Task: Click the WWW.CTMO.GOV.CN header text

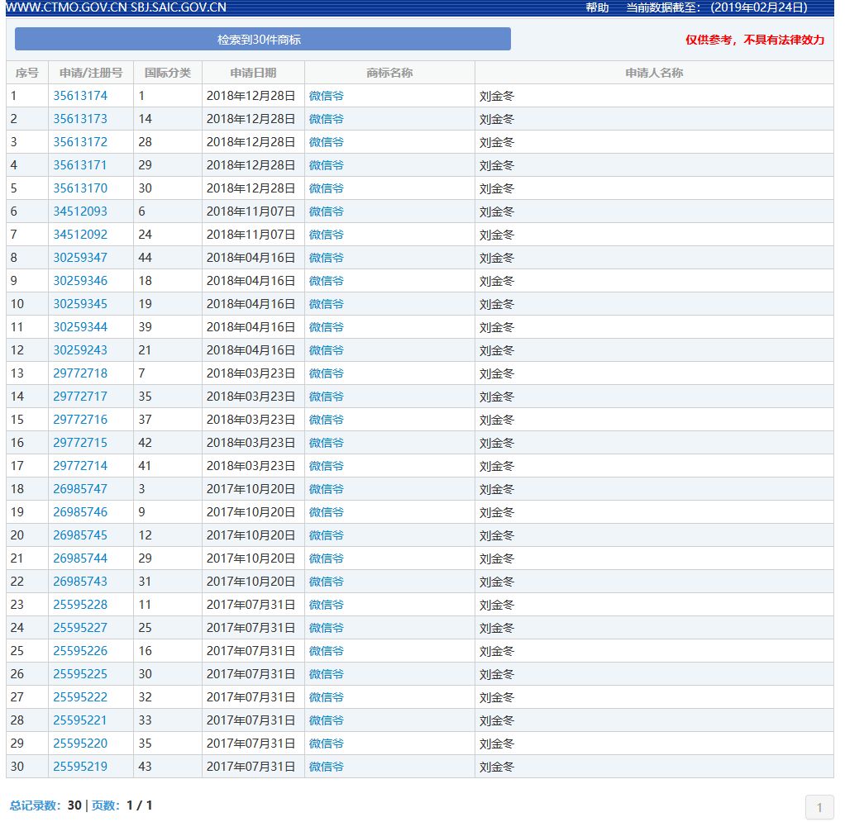Action: (x=66, y=7)
